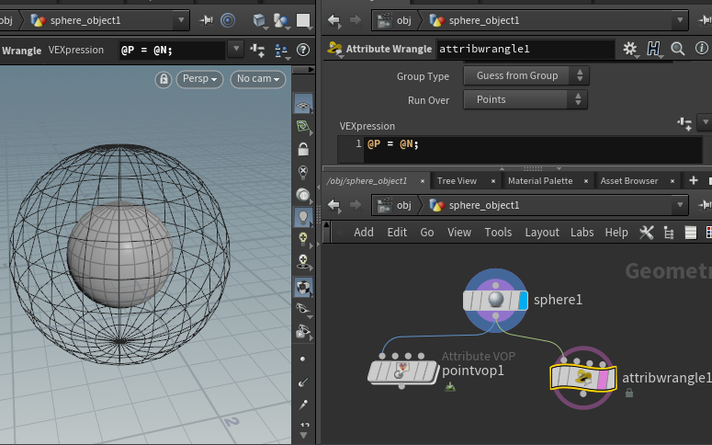
Task: Open the parameter pane gear settings menu
Action: [x=630, y=49]
